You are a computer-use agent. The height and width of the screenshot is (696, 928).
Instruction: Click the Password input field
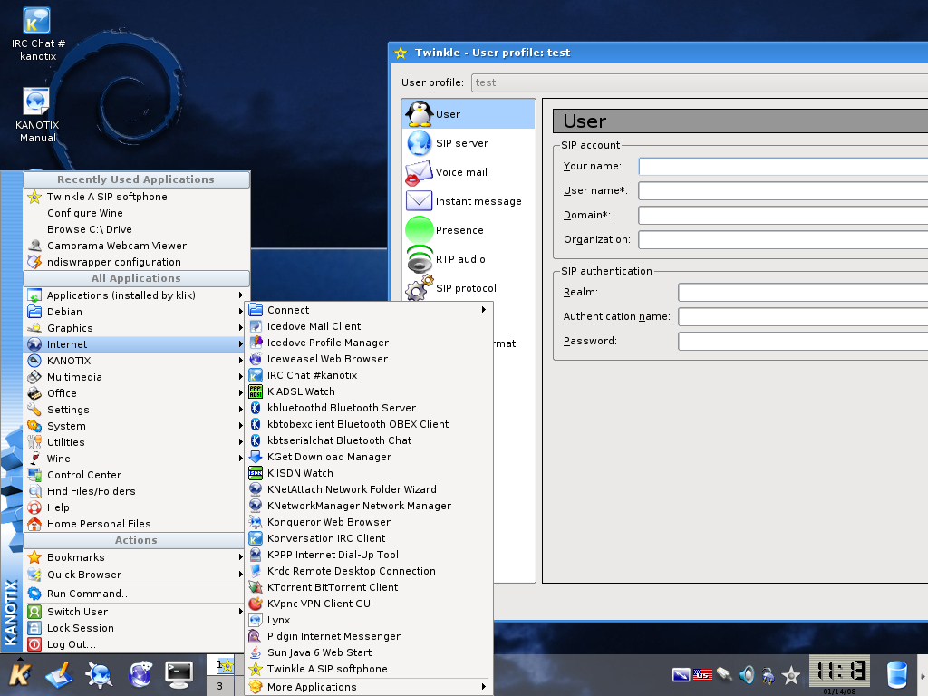[803, 342]
